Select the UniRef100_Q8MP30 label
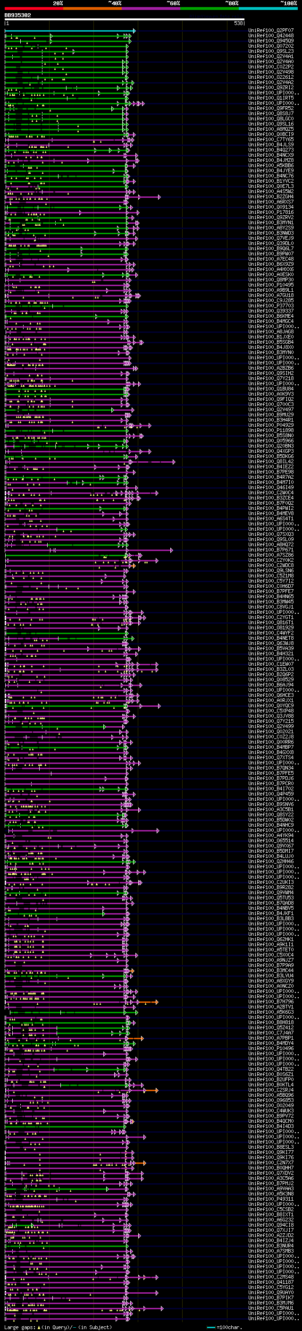This screenshot has width=302, height=1331. coord(271,280)
